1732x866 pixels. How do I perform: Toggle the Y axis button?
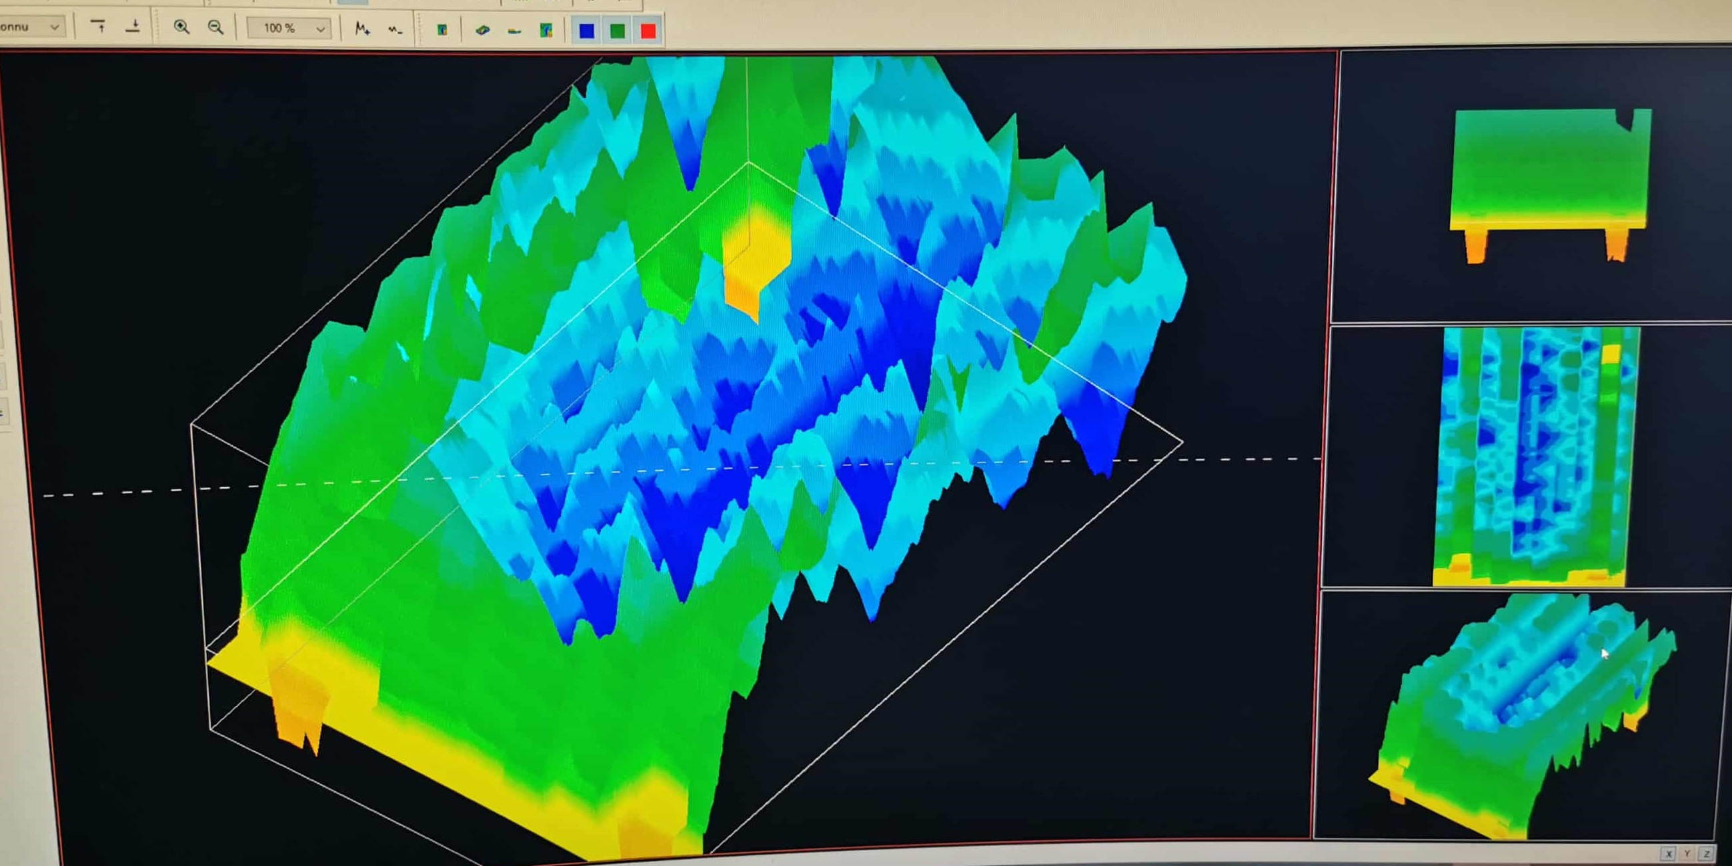pos(1687,854)
